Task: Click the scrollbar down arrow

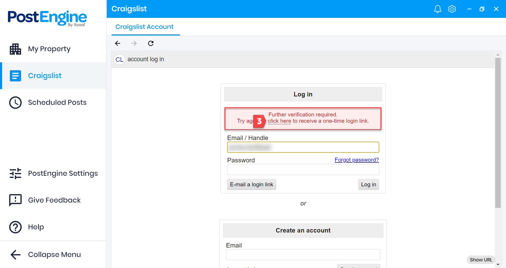Action: tap(498, 265)
